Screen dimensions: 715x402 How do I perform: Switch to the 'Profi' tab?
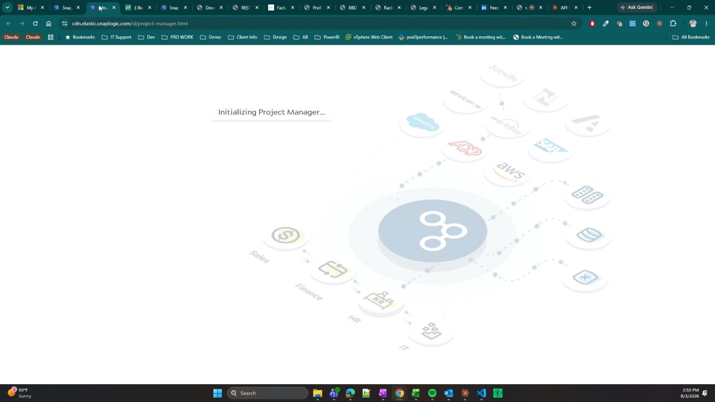[x=317, y=7]
